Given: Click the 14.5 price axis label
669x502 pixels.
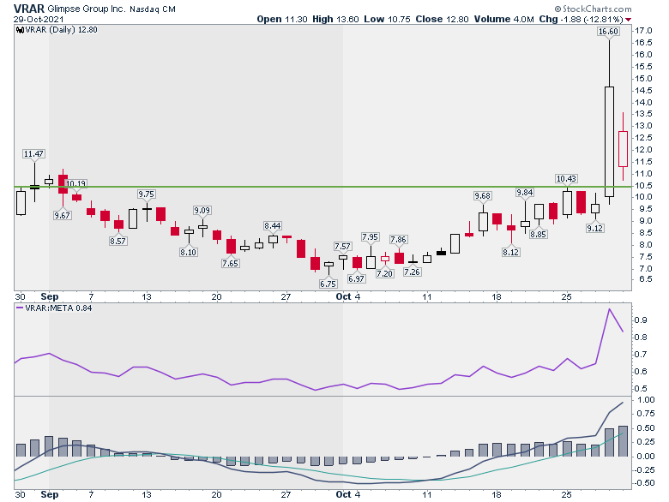Looking at the screenshot, I should pos(644,90).
